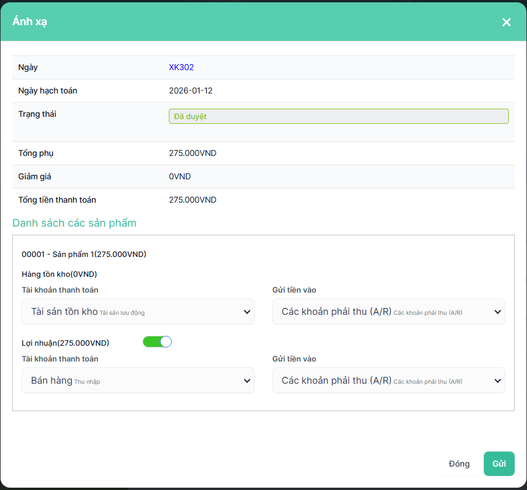The width and height of the screenshot is (527, 490).
Task: Open the Bán hàng Thu nhập dropdown
Action: (x=138, y=381)
